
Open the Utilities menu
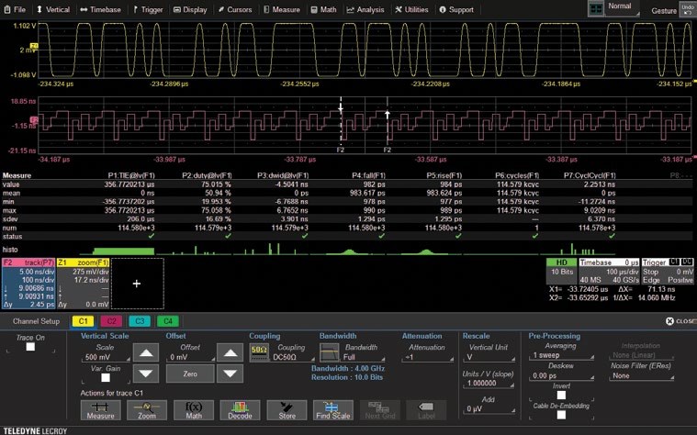click(x=411, y=9)
